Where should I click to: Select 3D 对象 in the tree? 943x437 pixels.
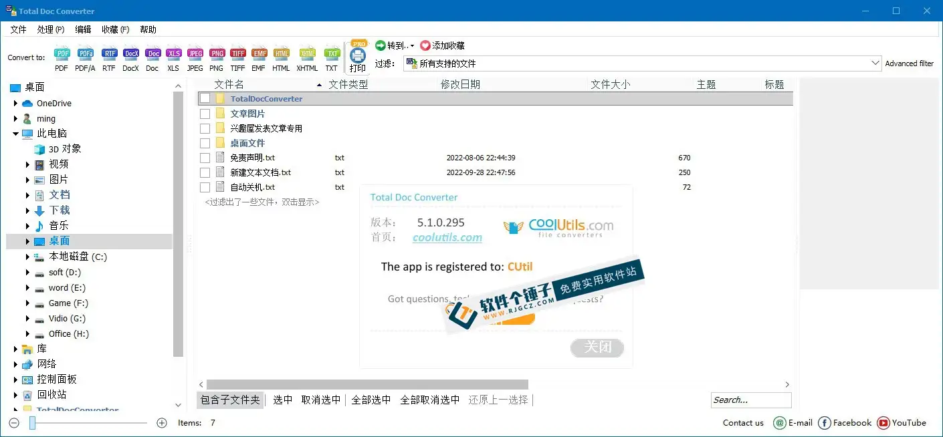(65, 148)
